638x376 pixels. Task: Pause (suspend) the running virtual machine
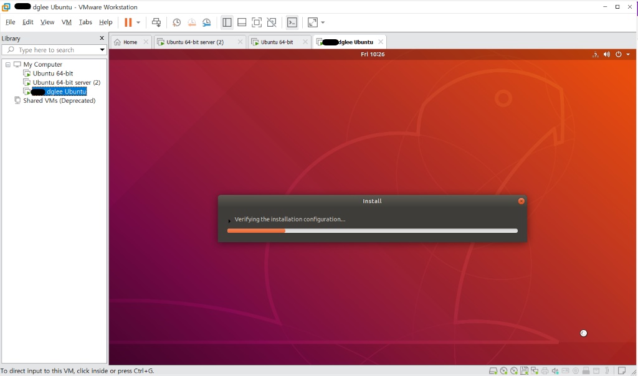[128, 22]
